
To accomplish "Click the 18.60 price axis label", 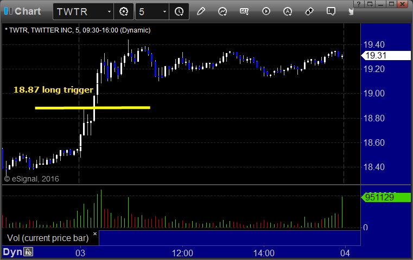I will (374, 143).
